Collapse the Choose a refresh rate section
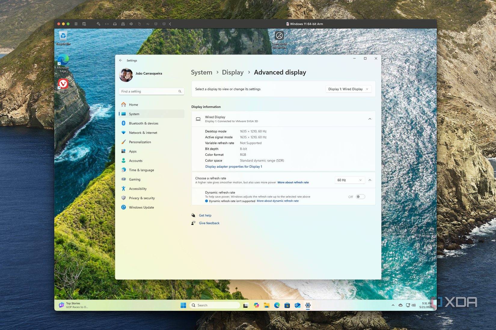 370,180
